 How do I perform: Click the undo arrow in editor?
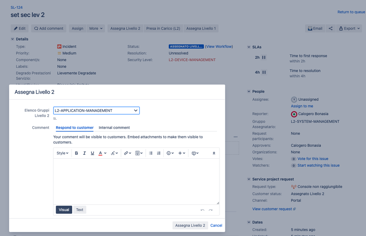pos(202,210)
